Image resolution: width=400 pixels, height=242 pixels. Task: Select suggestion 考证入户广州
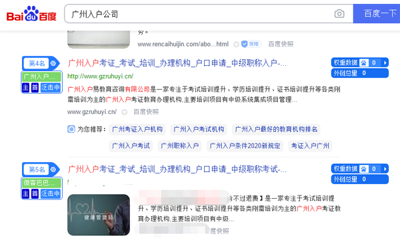click(x=310, y=146)
